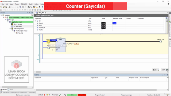Select the pan crosshair tool in the editor

pos(156,70)
